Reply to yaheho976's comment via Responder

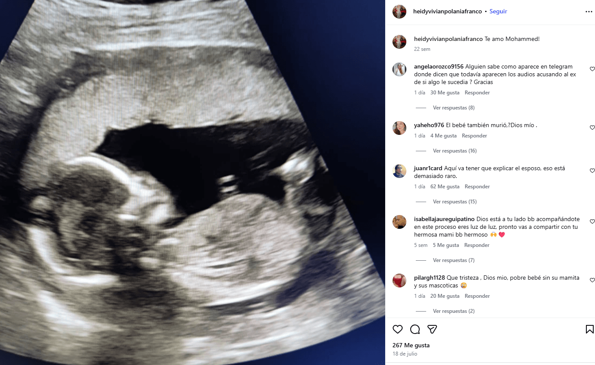pyautogui.click(x=475, y=136)
